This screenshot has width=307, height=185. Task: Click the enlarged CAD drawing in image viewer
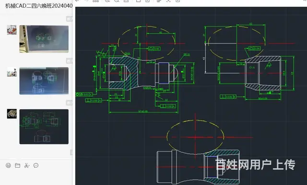pyautogui.click(x=191, y=96)
